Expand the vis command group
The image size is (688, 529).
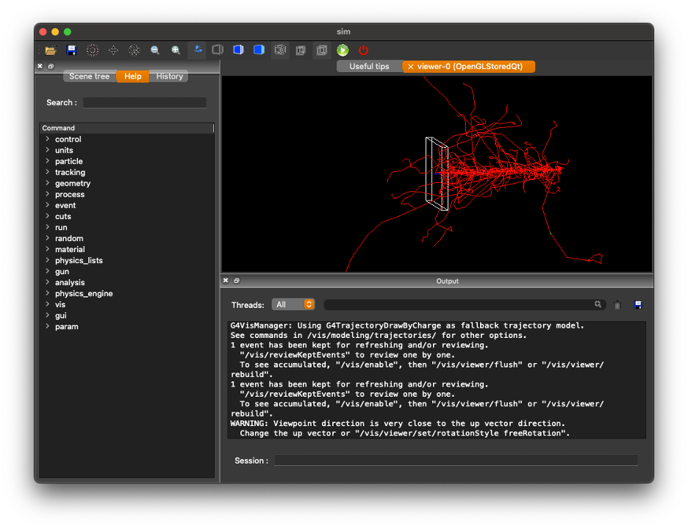pos(47,304)
